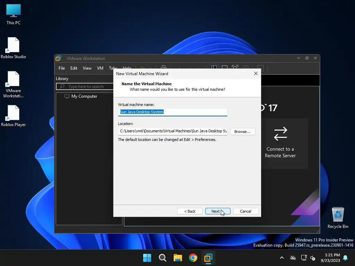
Task: Open the OneDrive tray icon
Action: pyautogui.click(x=293, y=258)
